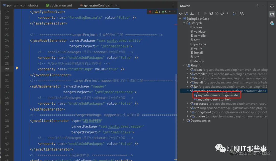
Task: Click the com.xintu.demo.entity package value
Action: pyautogui.click(x=120, y=41)
